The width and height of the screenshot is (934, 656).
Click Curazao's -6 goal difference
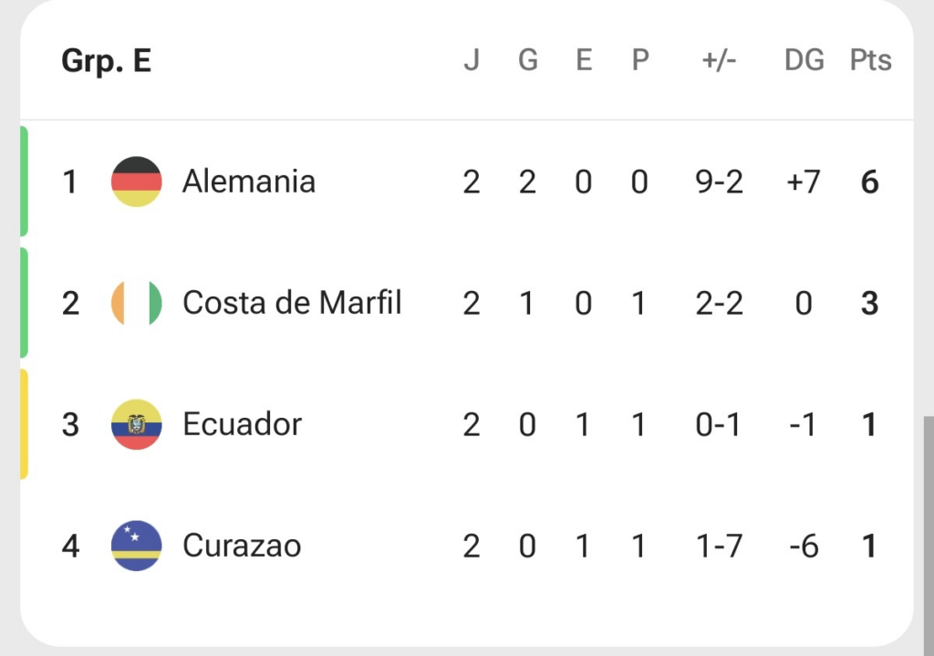coord(804,547)
